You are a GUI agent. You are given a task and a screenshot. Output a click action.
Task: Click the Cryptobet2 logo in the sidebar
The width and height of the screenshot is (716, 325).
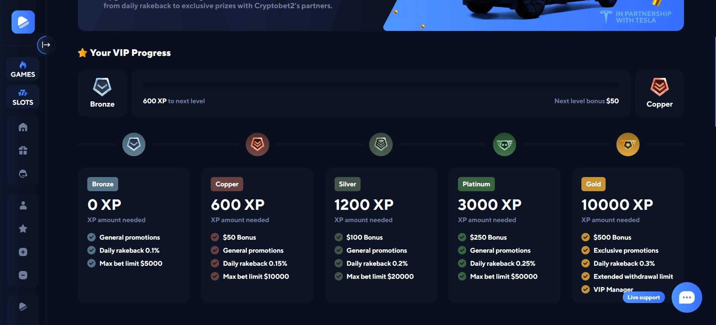pyautogui.click(x=23, y=22)
